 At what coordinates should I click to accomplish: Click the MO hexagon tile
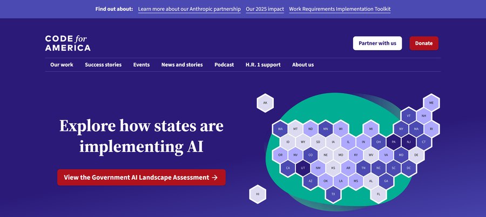point(341,155)
